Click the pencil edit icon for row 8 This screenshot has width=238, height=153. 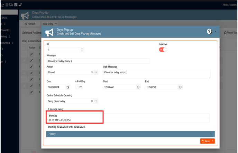pyautogui.click(x=31, y=92)
